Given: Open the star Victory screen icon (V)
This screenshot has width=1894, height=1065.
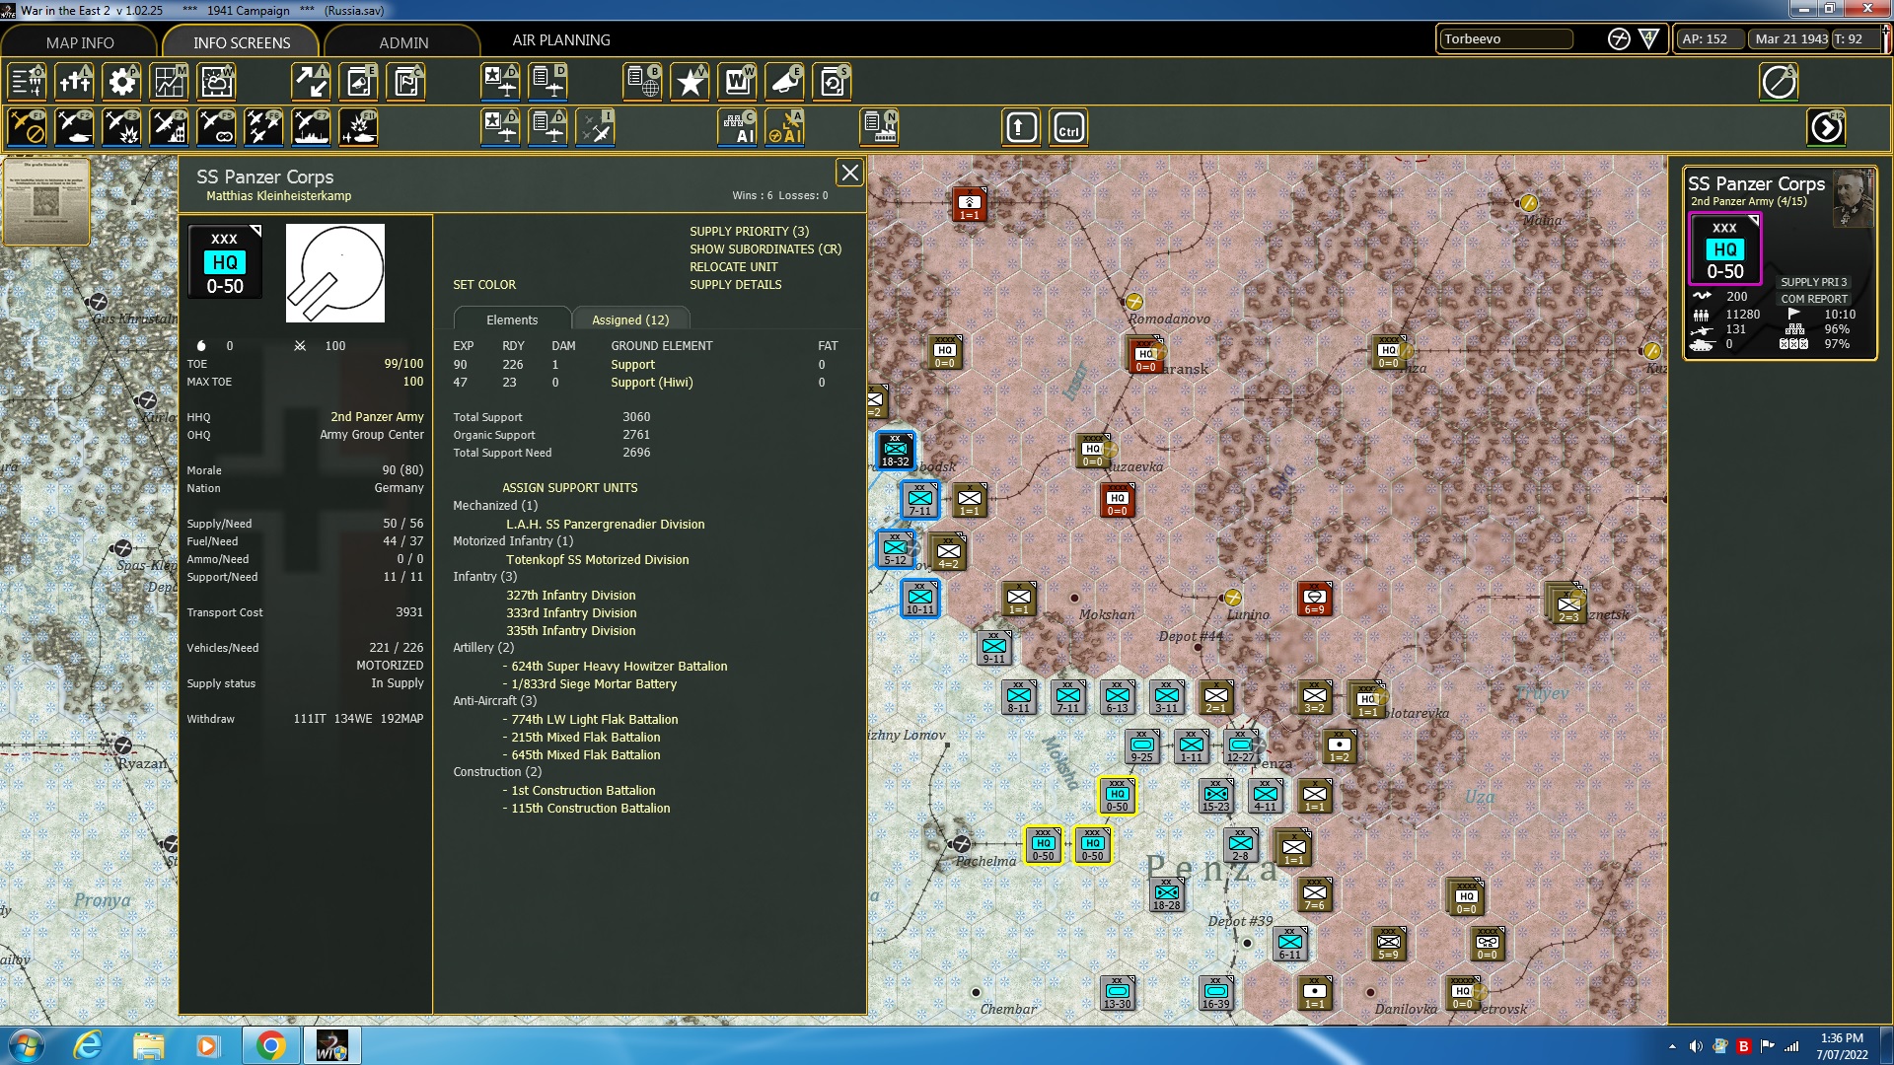Looking at the screenshot, I should 690,82.
